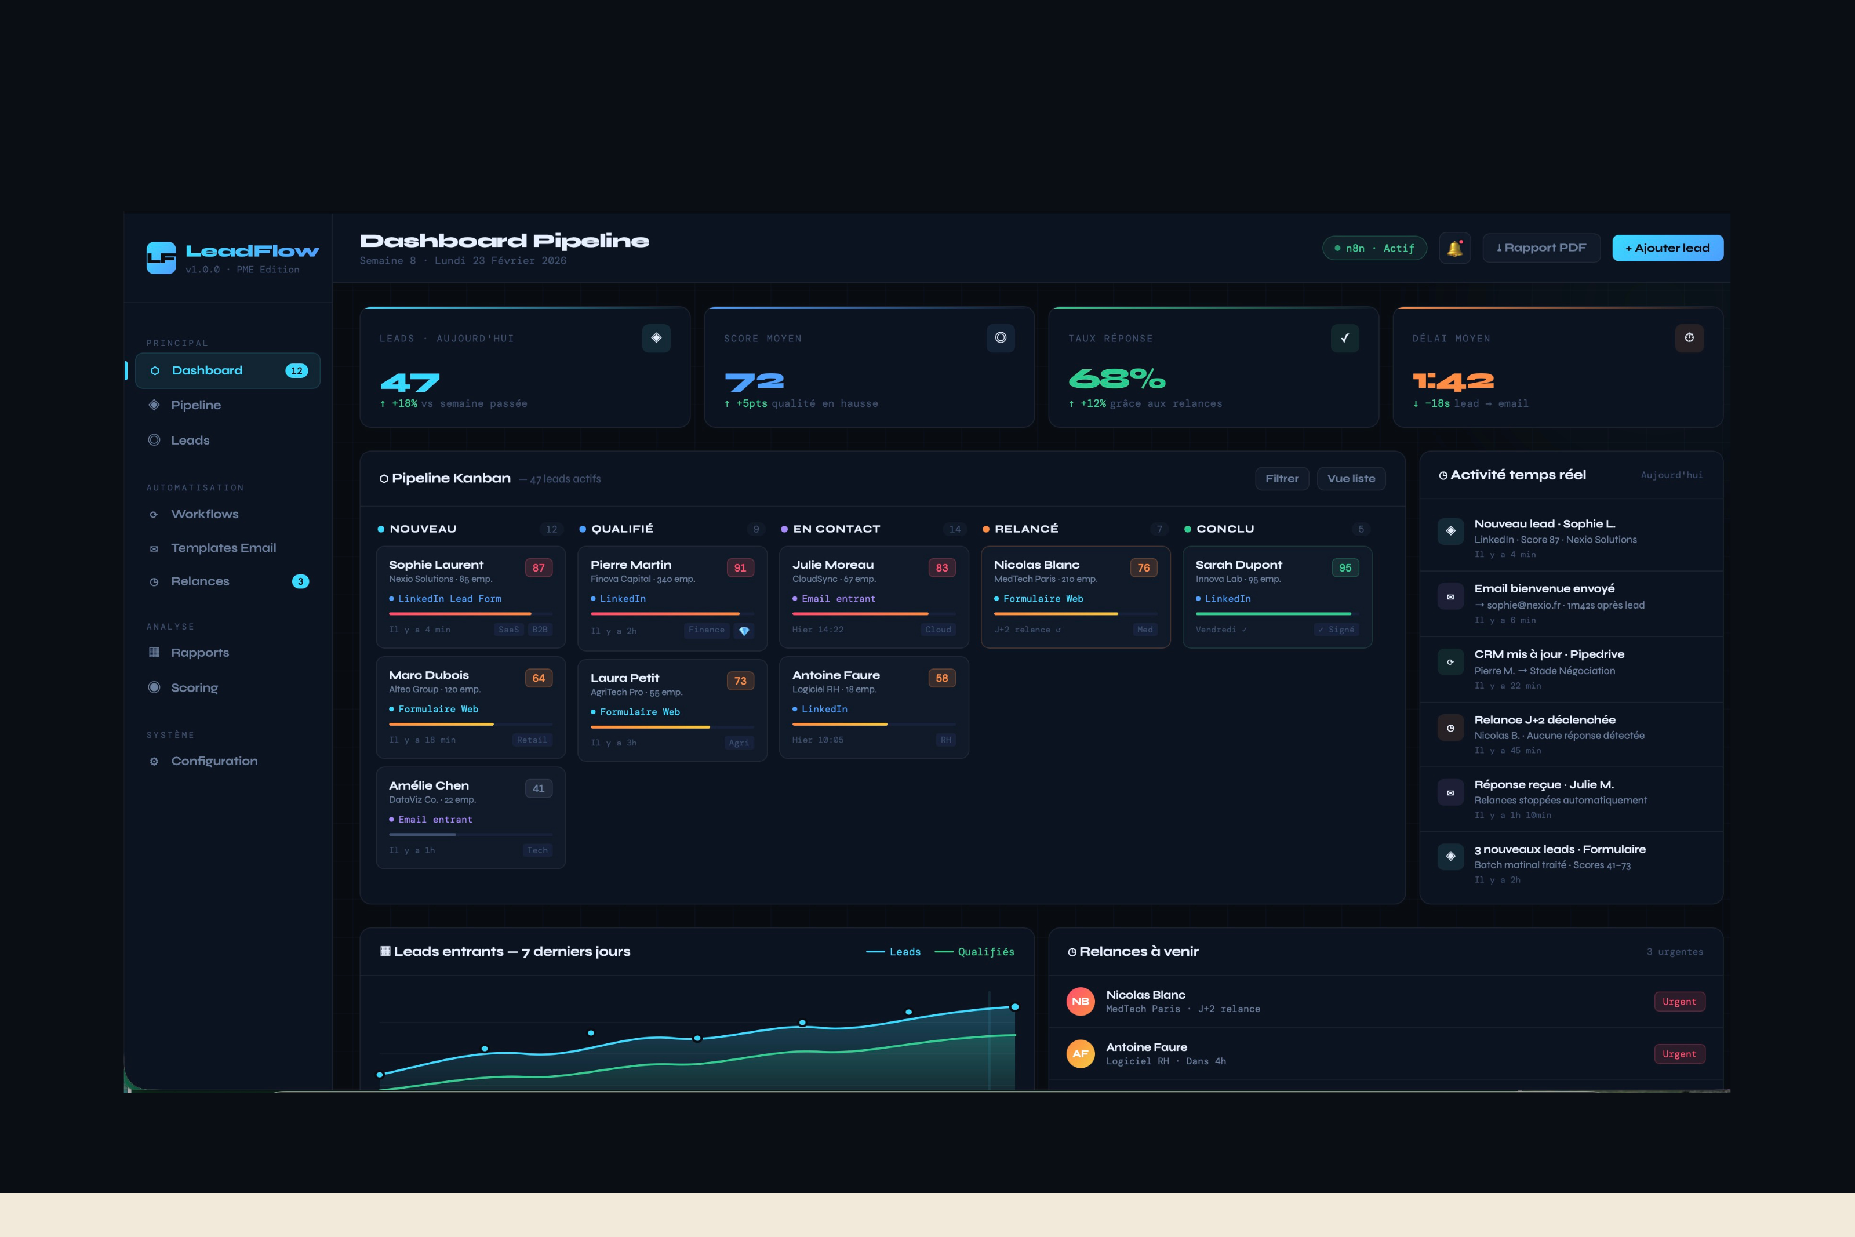
Task: Click the Workflows icon under Automatisation
Action: pos(155,514)
